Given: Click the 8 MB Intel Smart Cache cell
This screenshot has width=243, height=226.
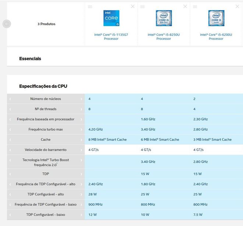Looking at the screenshot, I should point(108,140).
